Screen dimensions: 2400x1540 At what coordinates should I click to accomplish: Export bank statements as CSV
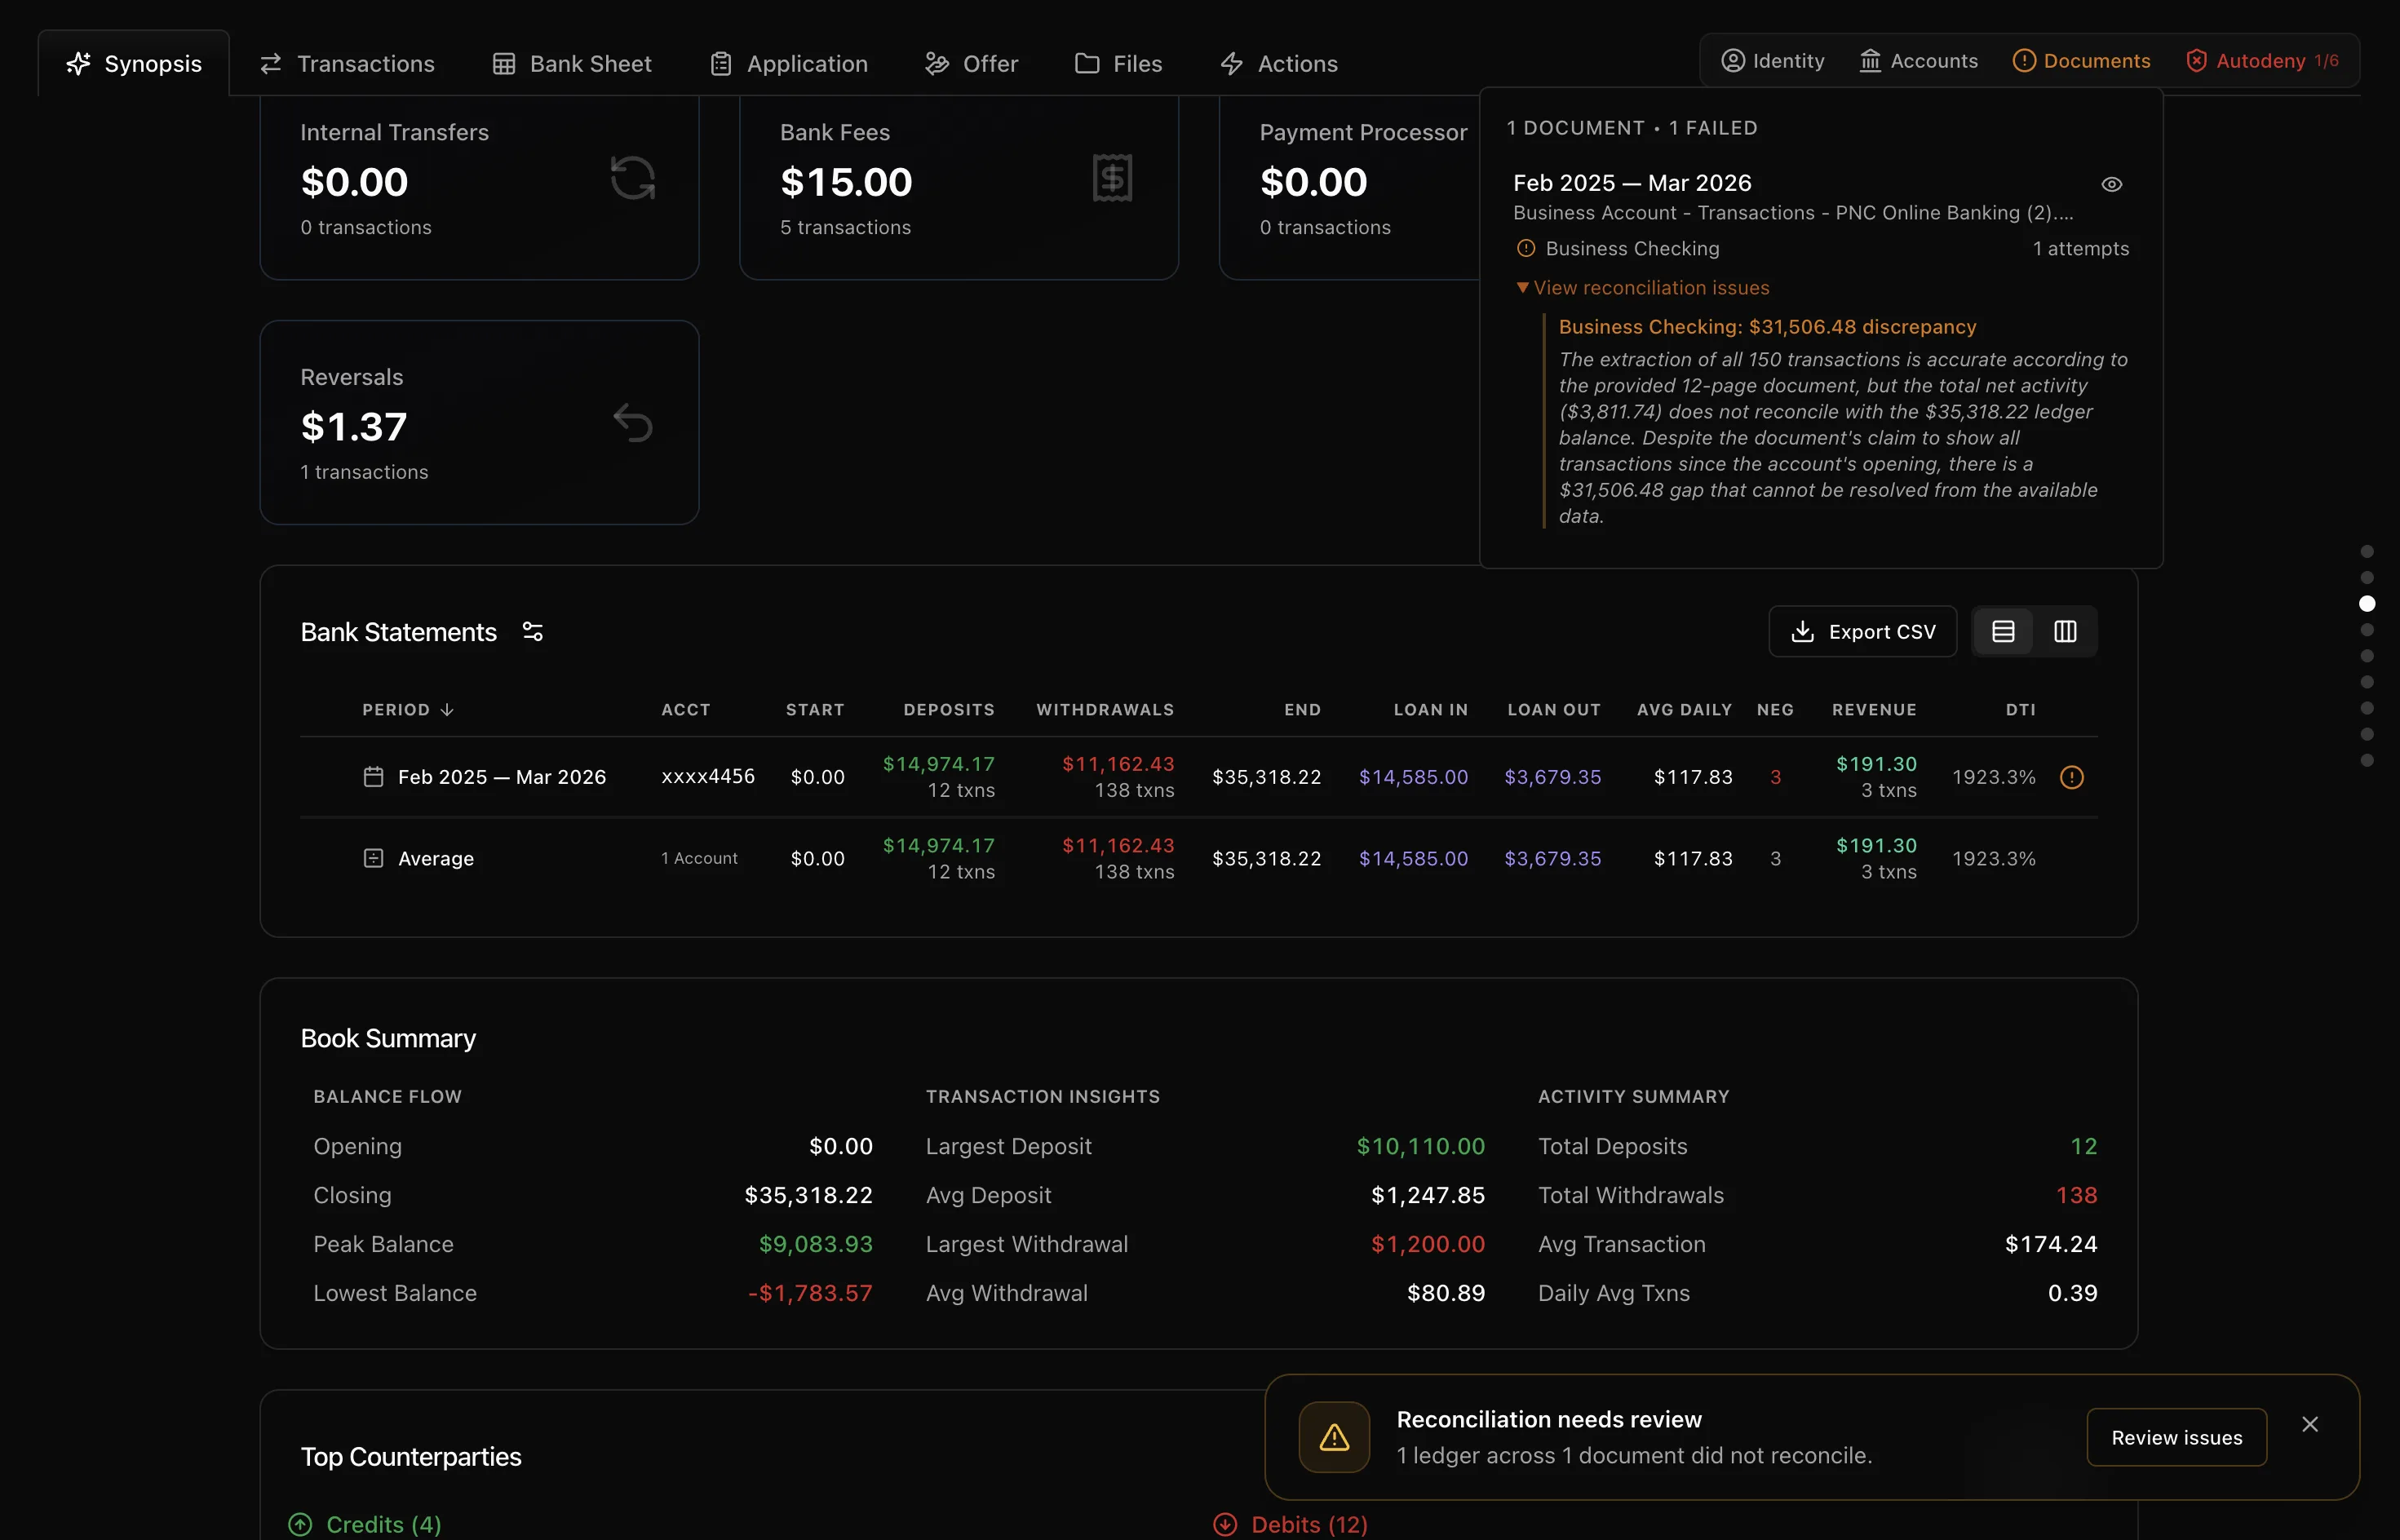point(1862,632)
